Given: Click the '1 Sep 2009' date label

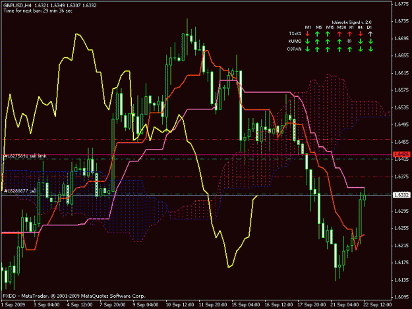Looking at the screenshot, I should click(13, 305).
